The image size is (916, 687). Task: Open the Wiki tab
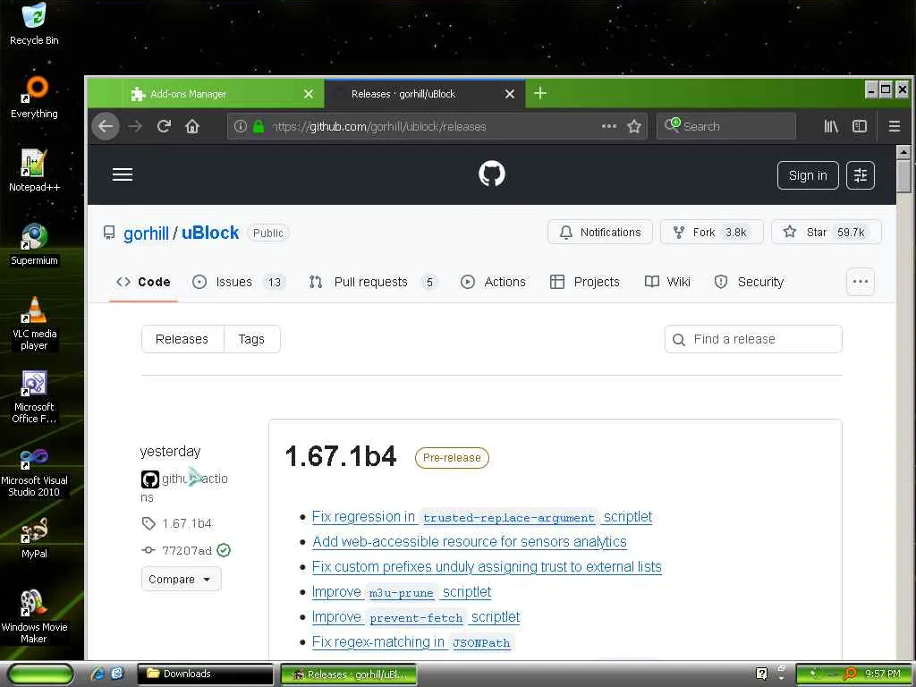point(667,282)
